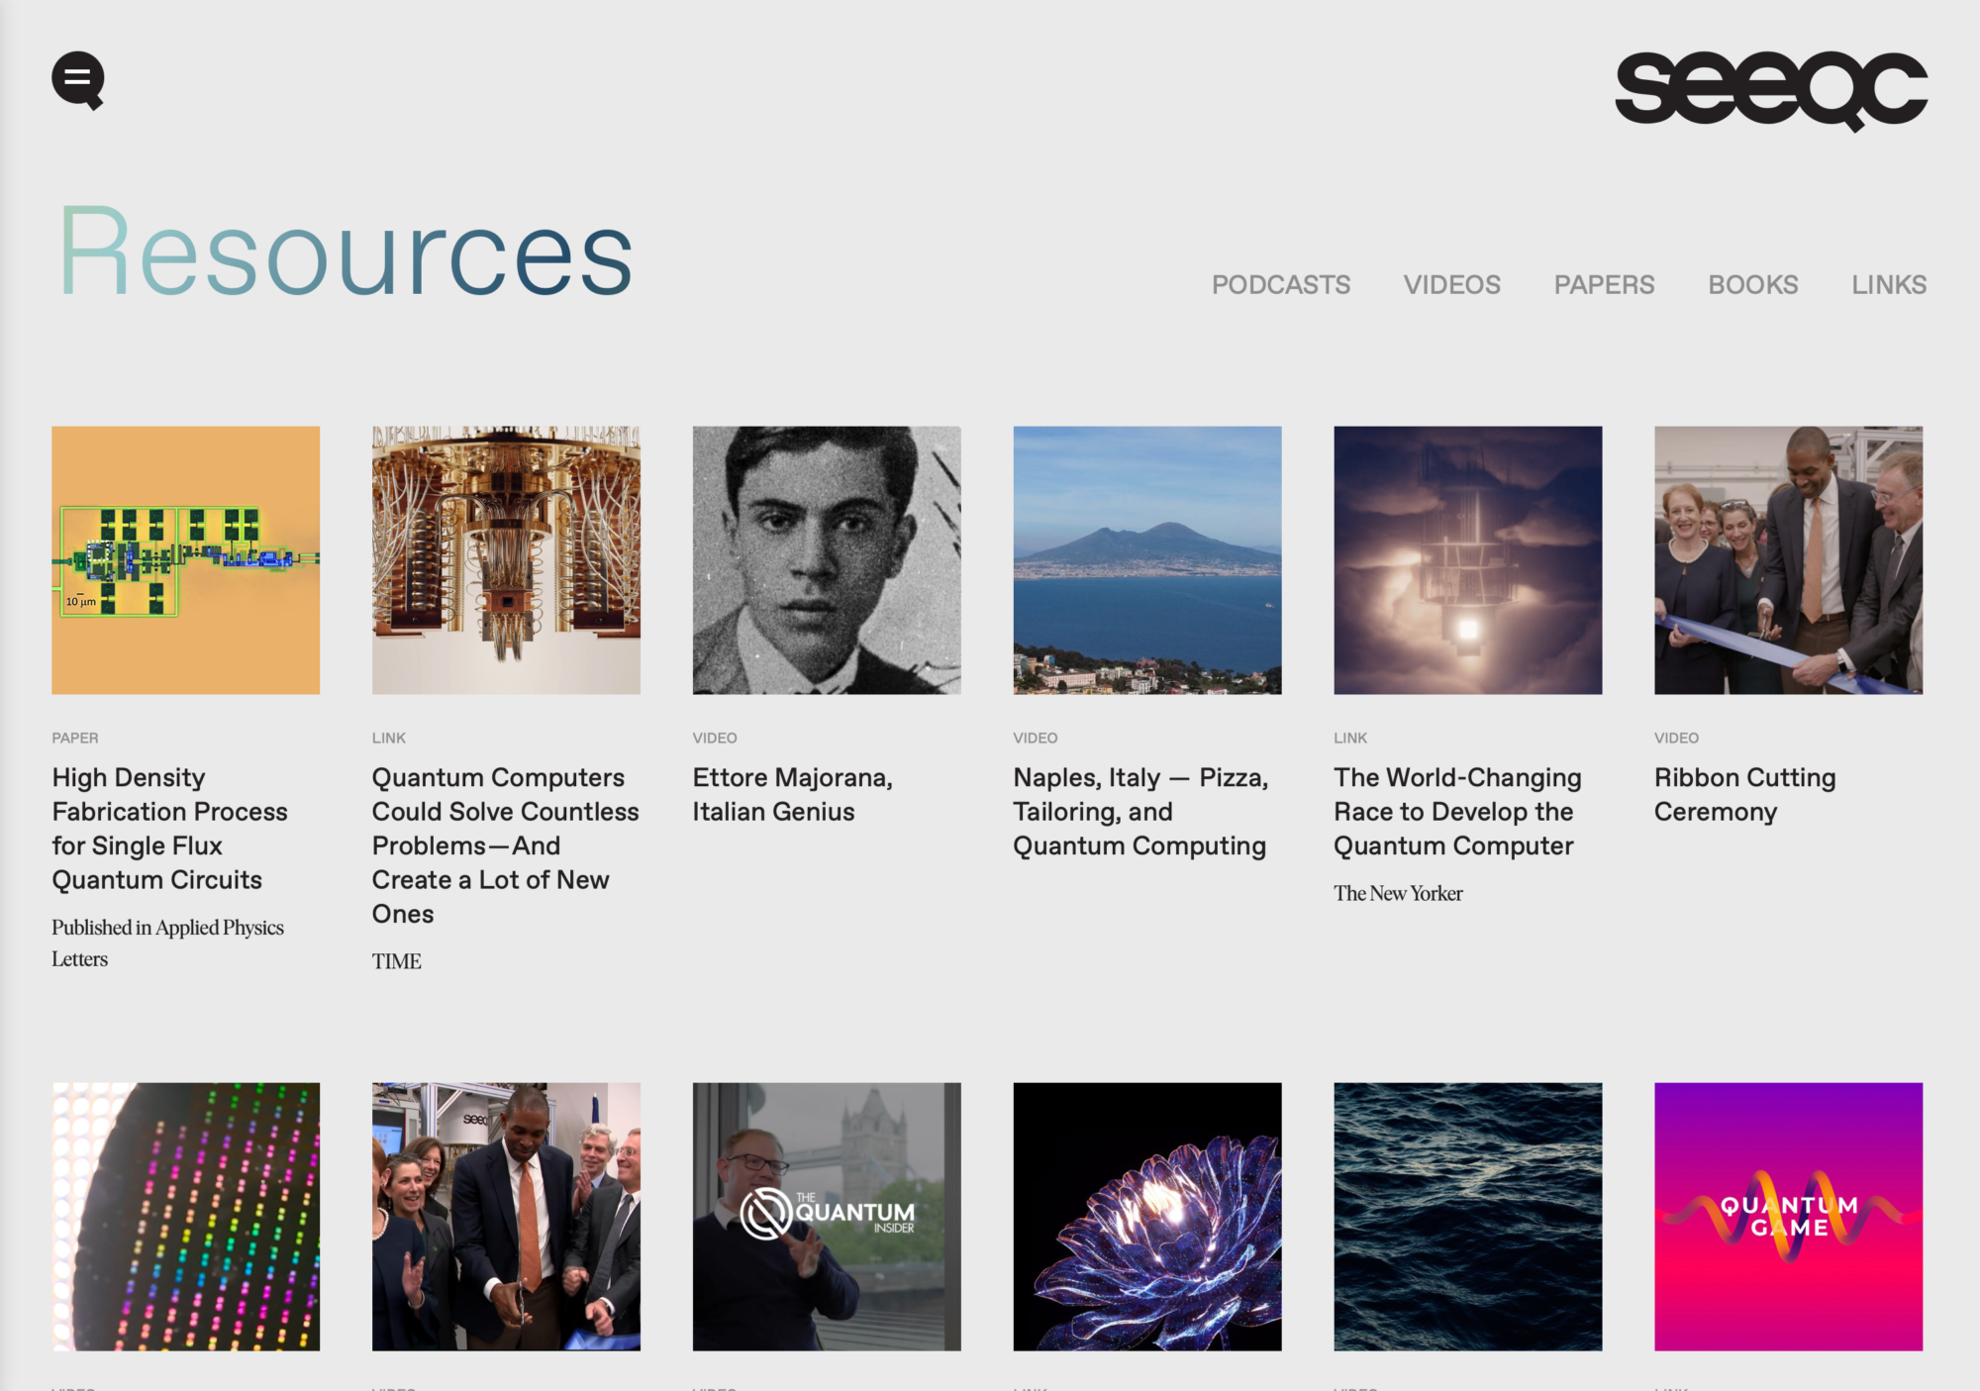The width and height of the screenshot is (1980, 1391).
Task: Click the Quantum Insider video thumbnail
Action: pyautogui.click(x=827, y=1216)
